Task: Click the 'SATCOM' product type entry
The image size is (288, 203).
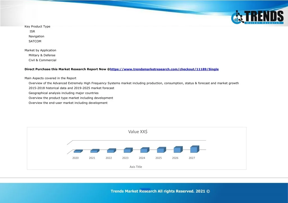Action: point(35,41)
